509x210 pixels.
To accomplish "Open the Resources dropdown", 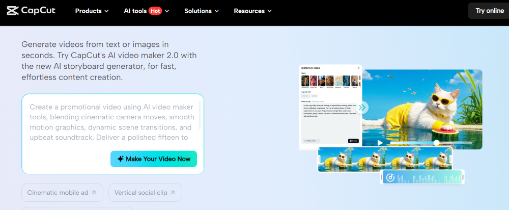I will (253, 11).
